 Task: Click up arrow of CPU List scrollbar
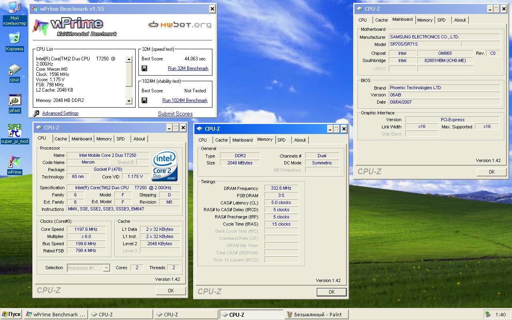(x=129, y=59)
